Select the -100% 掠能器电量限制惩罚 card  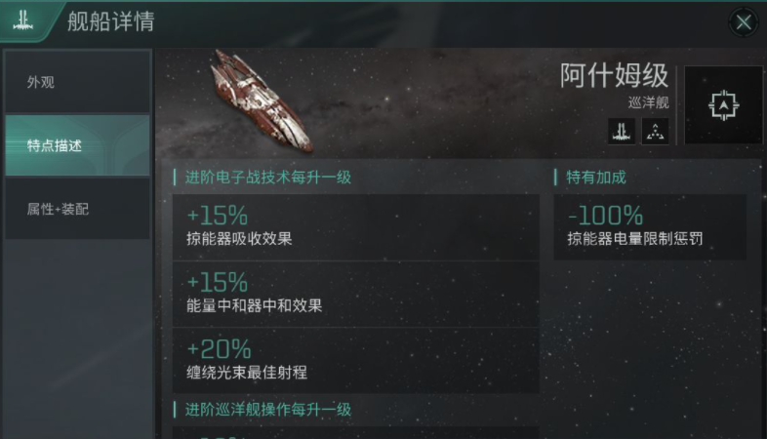coord(649,226)
